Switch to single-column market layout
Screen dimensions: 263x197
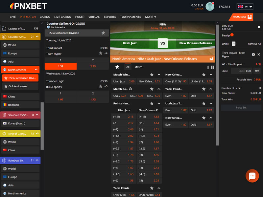(208, 67)
